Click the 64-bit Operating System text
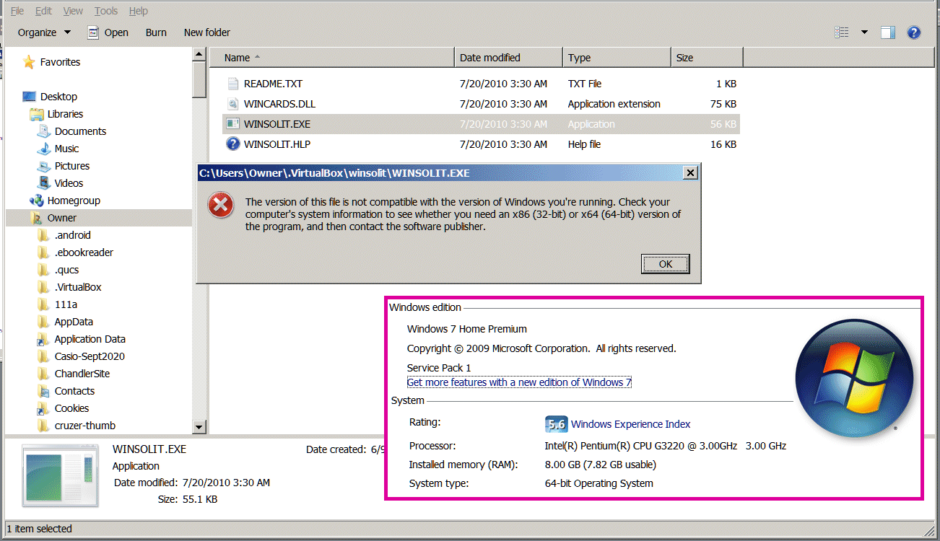The image size is (940, 541). click(599, 483)
